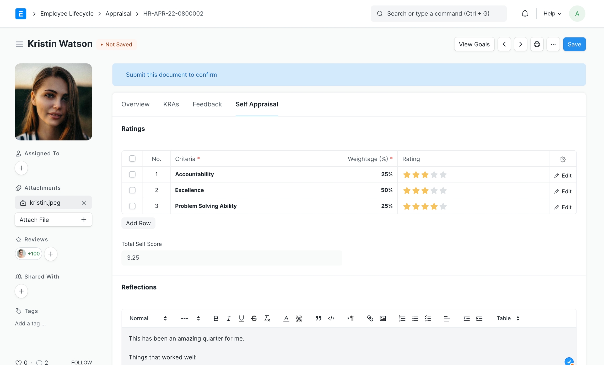Viewport: 604px width, 365px height.
Task: Click the print icon button
Action: (x=537, y=44)
